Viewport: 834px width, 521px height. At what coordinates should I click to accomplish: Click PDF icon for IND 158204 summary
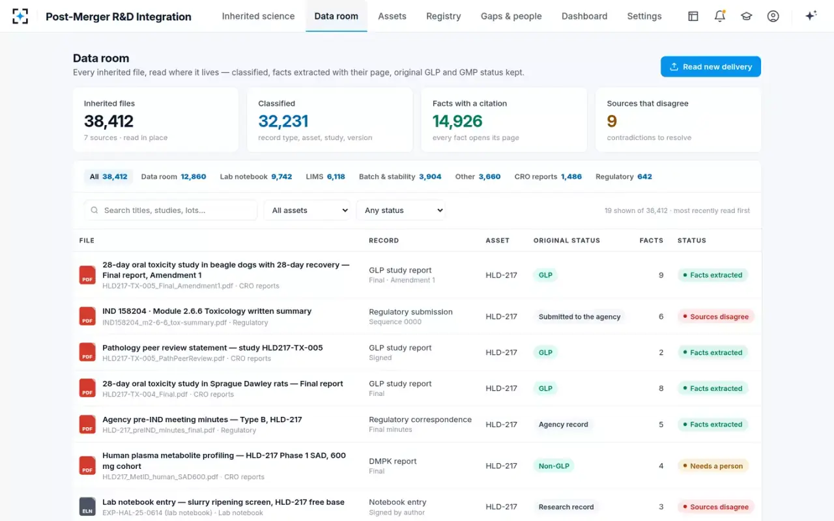coord(87,317)
